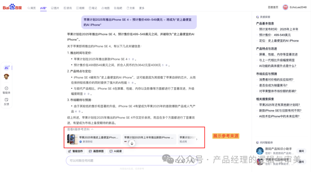Open the 网页 search tab

coord(32,8)
